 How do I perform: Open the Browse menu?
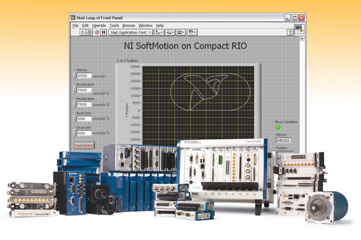pyautogui.click(x=129, y=25)
